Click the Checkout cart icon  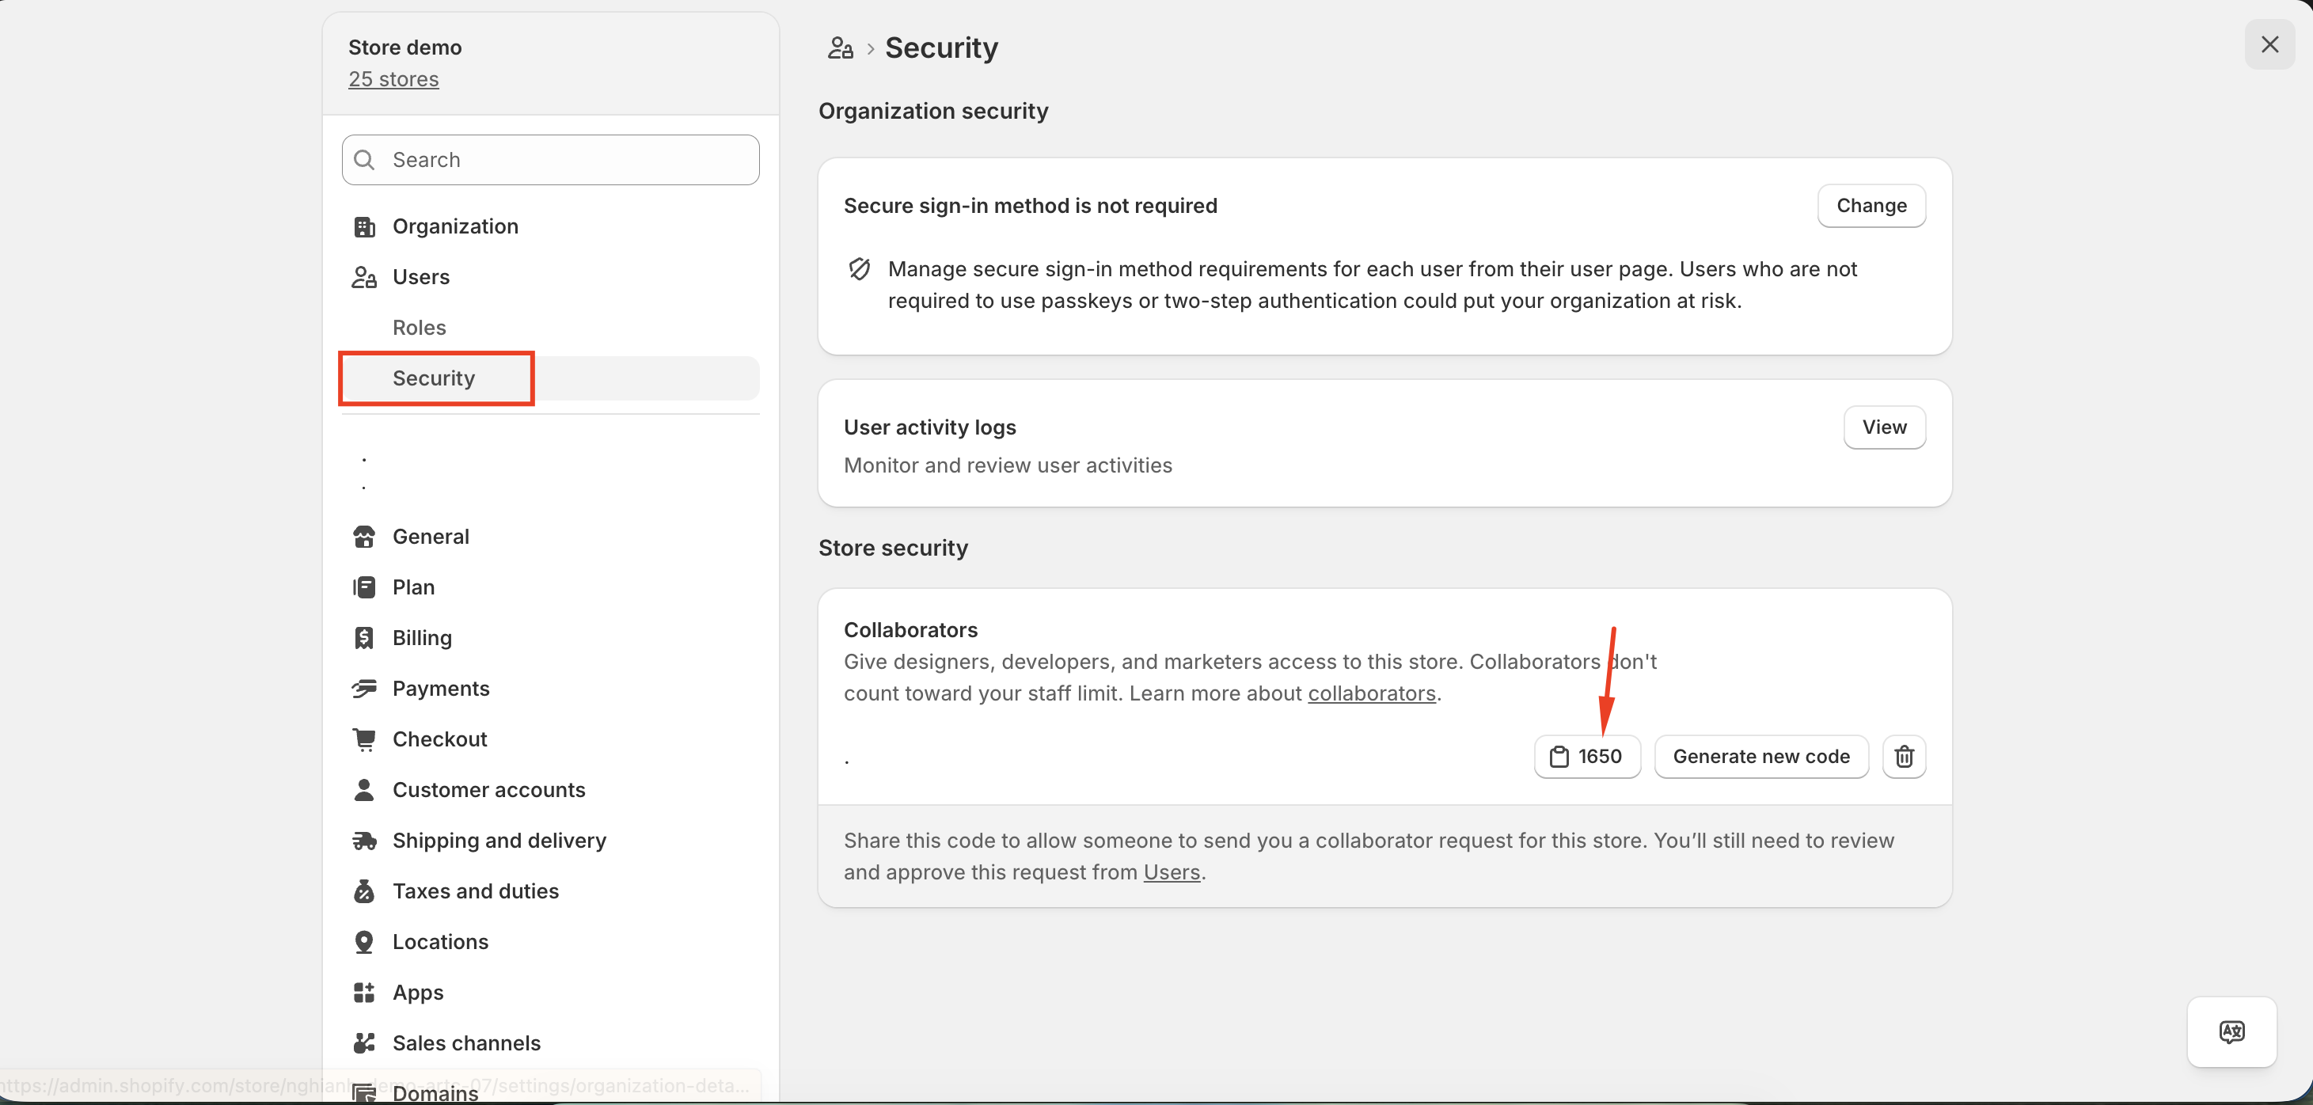coord(363,739)
